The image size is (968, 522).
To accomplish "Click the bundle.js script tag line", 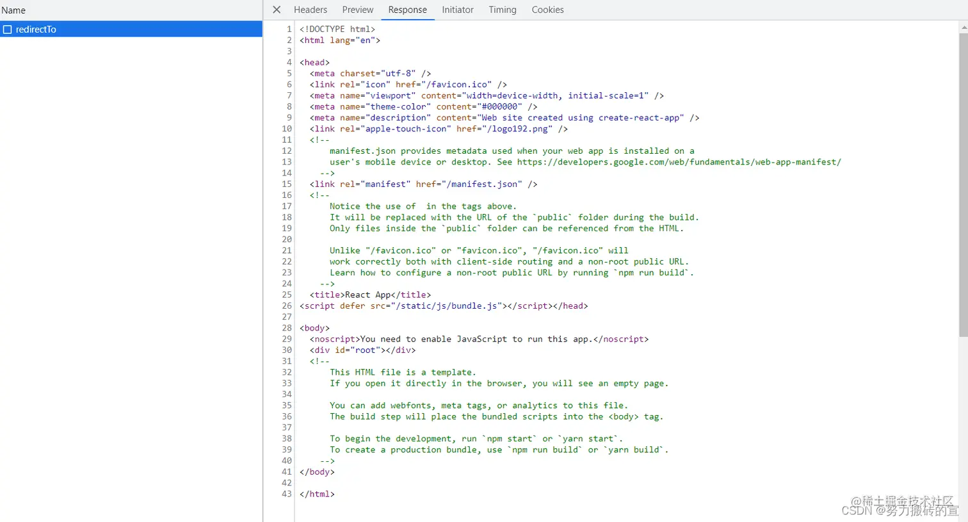I will pos(444,306).
